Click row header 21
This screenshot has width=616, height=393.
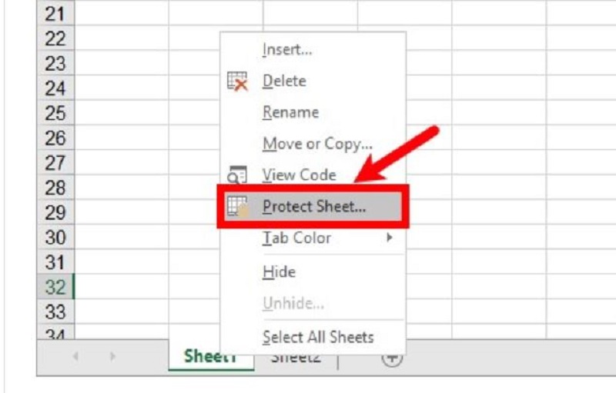55,14
